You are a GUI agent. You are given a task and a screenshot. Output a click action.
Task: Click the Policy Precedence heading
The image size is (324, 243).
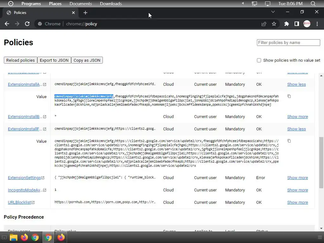pos(24,217)
